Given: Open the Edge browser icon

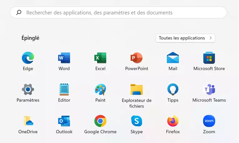Looking at the screenshot, I should coord(28,58).
